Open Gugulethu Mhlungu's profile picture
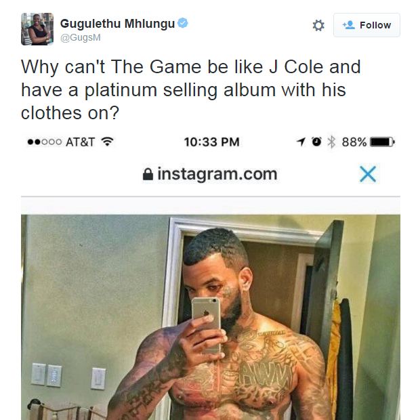Image resolution: width=418 pixels, height=420 pixels. click(x=37, y=29)
